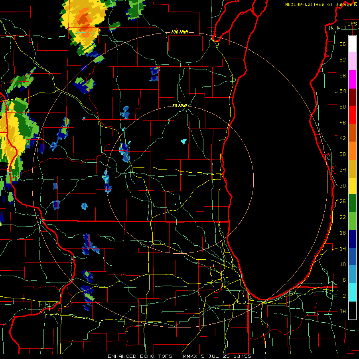This screenshot has height=359, width=359.
Task: Select the magenta legend color block
Action: click(352, 79)
